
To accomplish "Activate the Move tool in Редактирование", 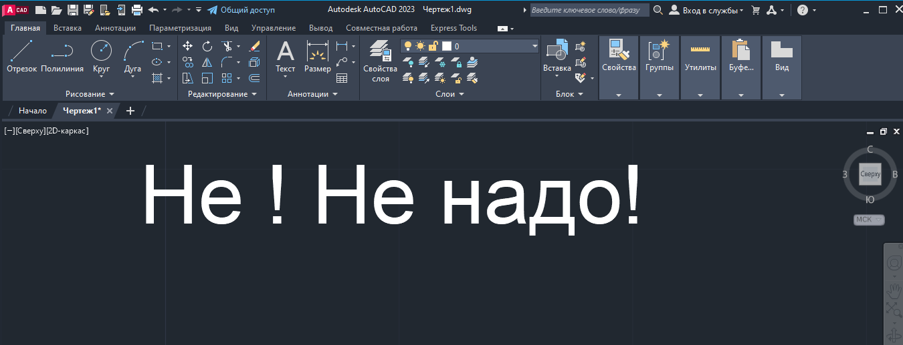I will click(188, 46).
